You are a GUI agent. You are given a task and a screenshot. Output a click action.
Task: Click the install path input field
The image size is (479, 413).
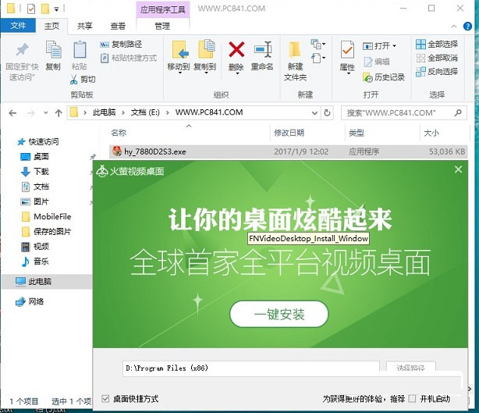[250, 368]
